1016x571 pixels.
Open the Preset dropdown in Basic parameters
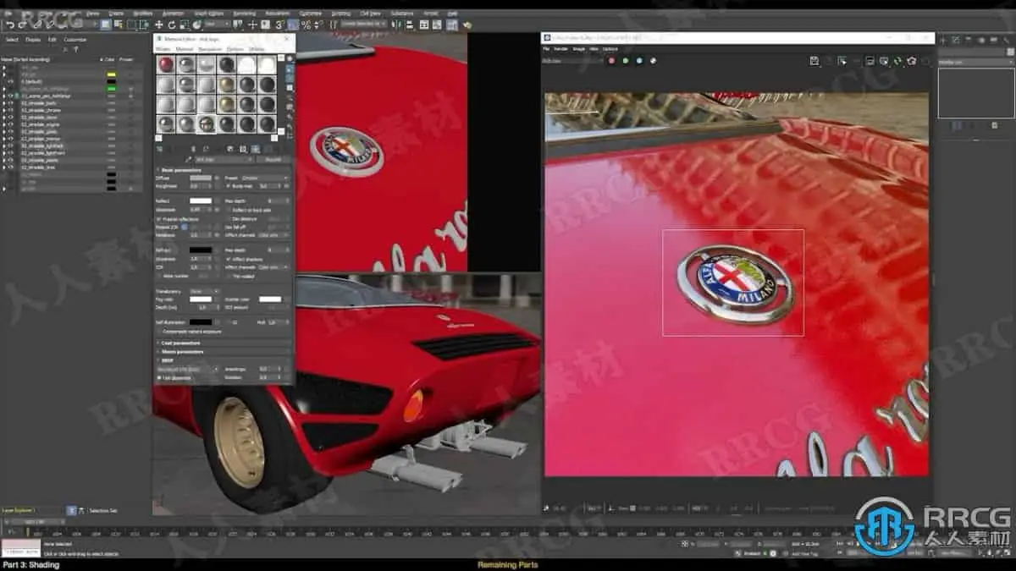click(265, 178)
